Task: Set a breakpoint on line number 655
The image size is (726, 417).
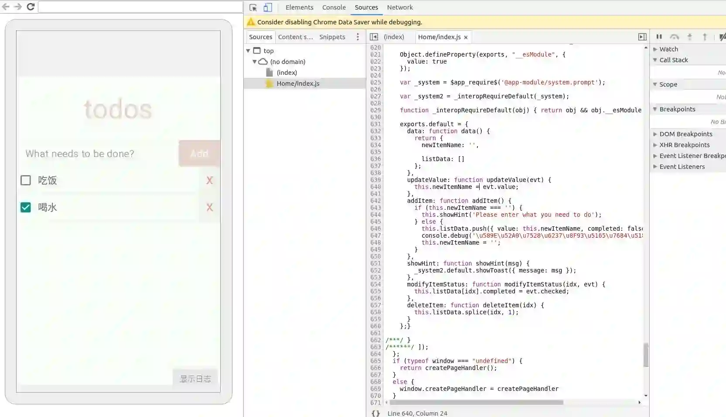Action: 375,291
